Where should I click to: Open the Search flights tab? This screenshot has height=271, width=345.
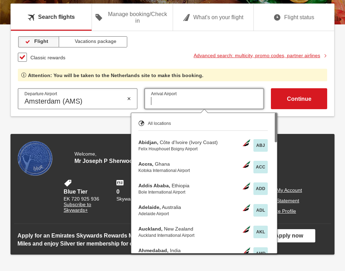pos(51,17)
